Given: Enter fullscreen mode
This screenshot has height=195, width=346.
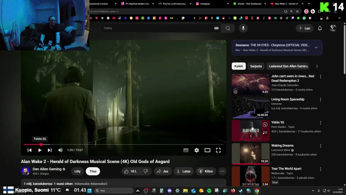Looking at the screenshot, I should [218, 150].
